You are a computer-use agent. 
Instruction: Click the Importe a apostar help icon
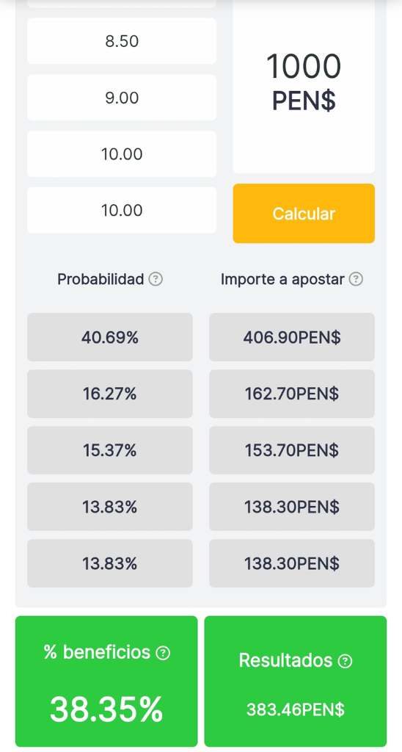tap(356, 279)
